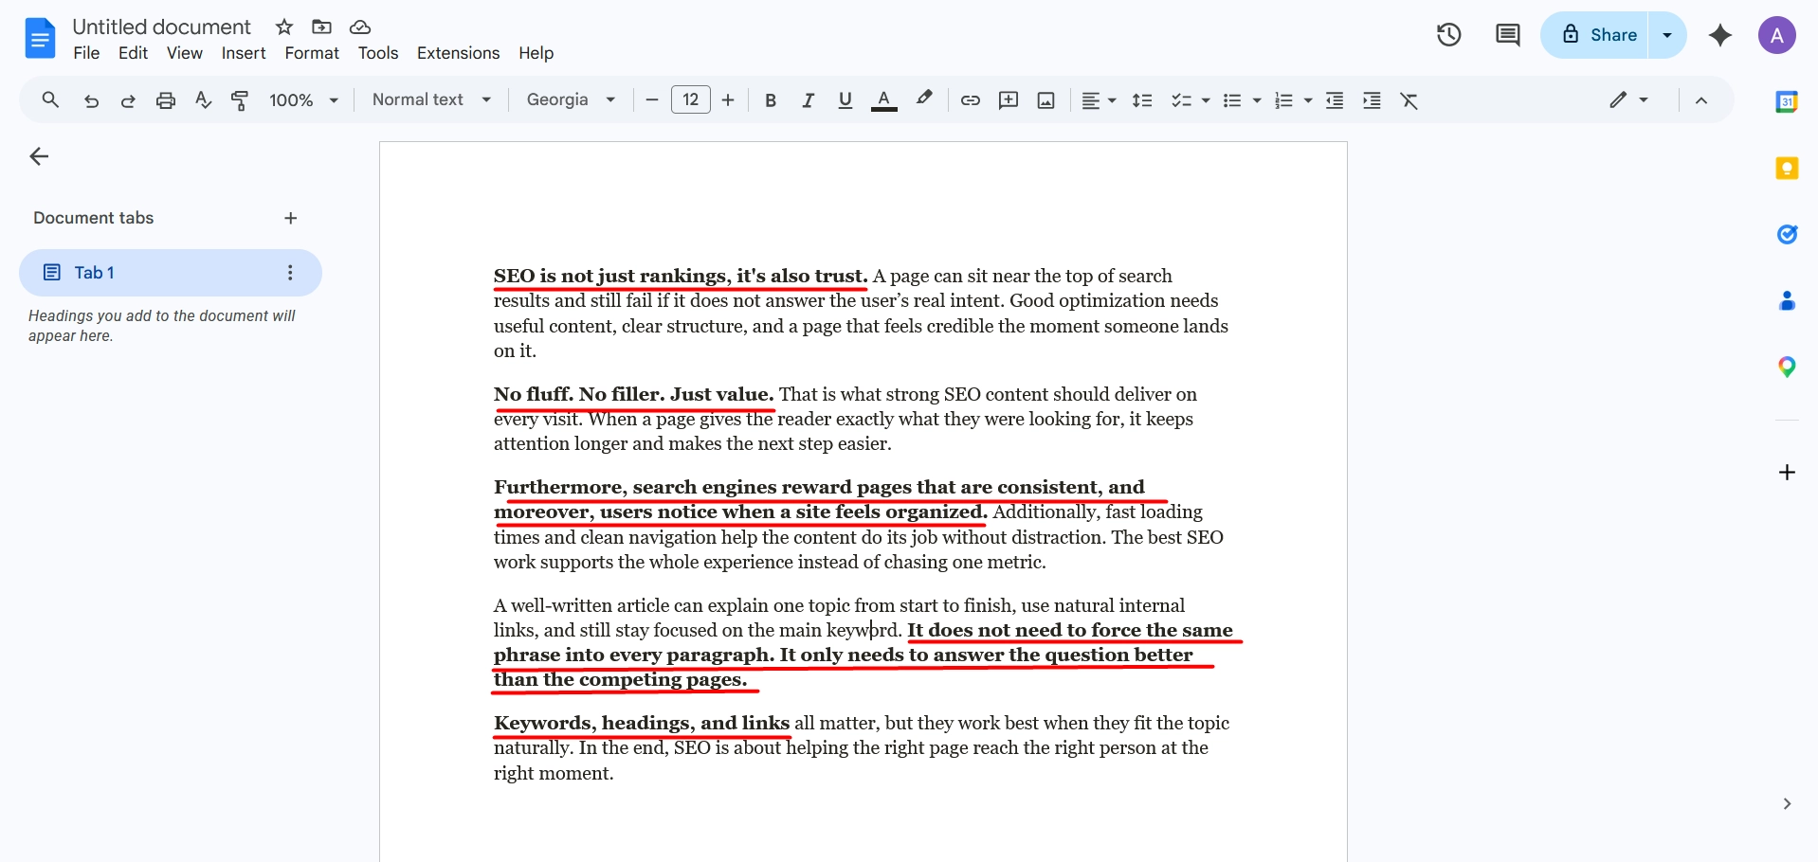Open the Extensions menu
The image size is (1818, 862).
(x=458, y=53)
